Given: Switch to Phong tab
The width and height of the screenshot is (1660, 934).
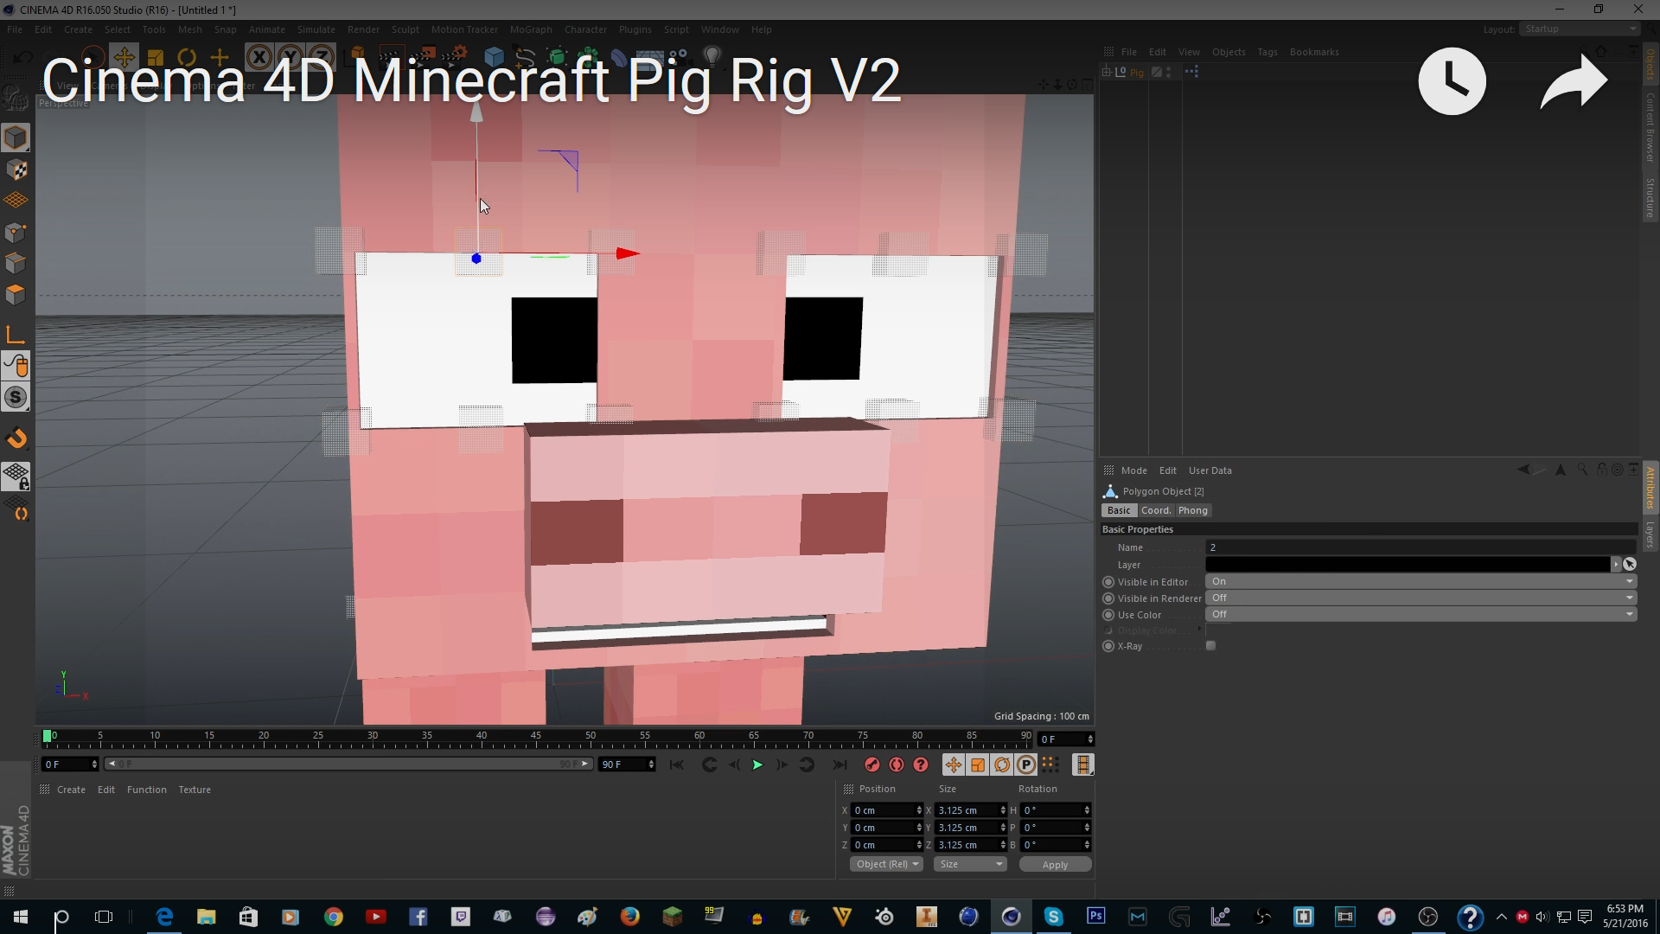Looking at the screenshot, I should [x=1192, y=510].
